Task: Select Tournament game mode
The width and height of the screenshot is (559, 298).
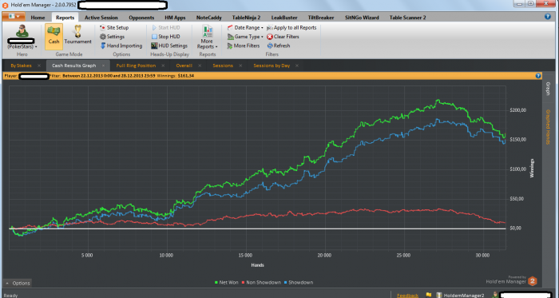Action: pos(77,36)
